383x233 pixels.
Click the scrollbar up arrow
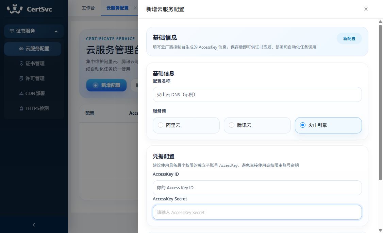[380, 22]
